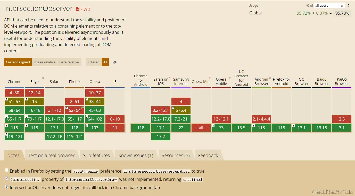The height and width of the screenshot is (196, 355).
Task: Click the WD spec document icon
Action: coord(78,9)
